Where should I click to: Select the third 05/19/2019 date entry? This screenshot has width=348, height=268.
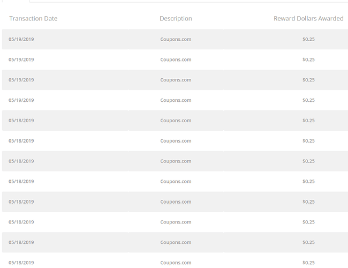click(x=21, y=80)
